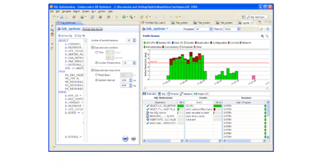Toggle the Sleep between executions checkbox

tap(92, 70)
